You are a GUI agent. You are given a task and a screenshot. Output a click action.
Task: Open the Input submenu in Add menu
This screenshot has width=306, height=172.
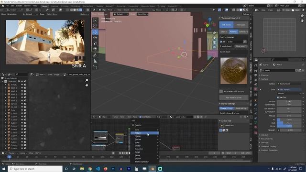pos(144,129)
